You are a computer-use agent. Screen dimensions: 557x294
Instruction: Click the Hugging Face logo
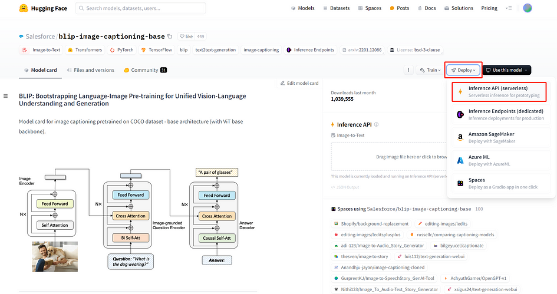click(x=42, y=8)
